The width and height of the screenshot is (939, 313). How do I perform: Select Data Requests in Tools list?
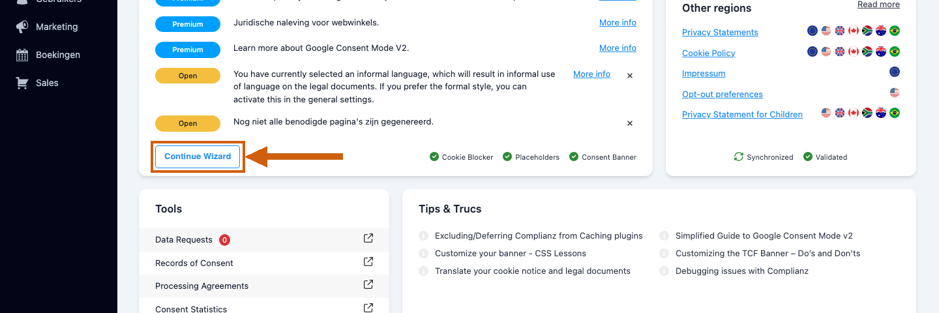264,239
